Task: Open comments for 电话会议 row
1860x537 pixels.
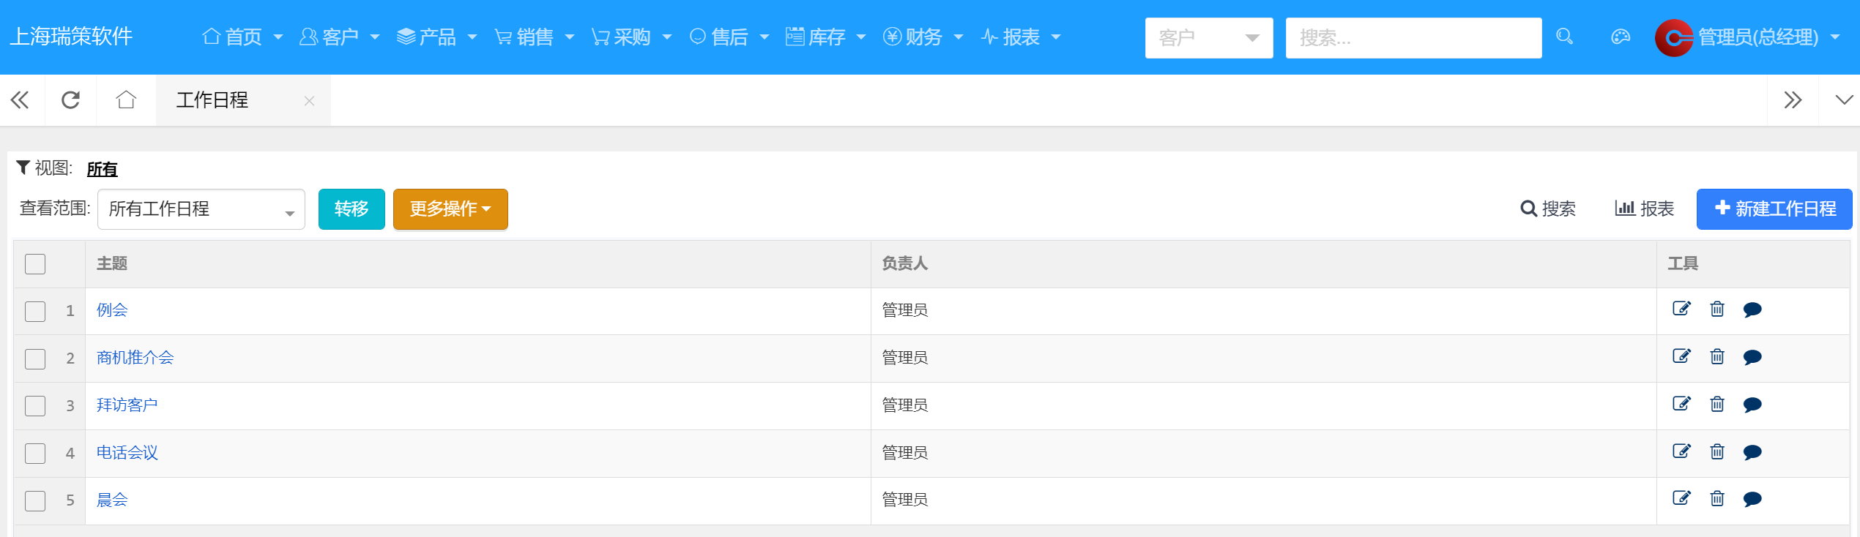Action: (1752, 453)
